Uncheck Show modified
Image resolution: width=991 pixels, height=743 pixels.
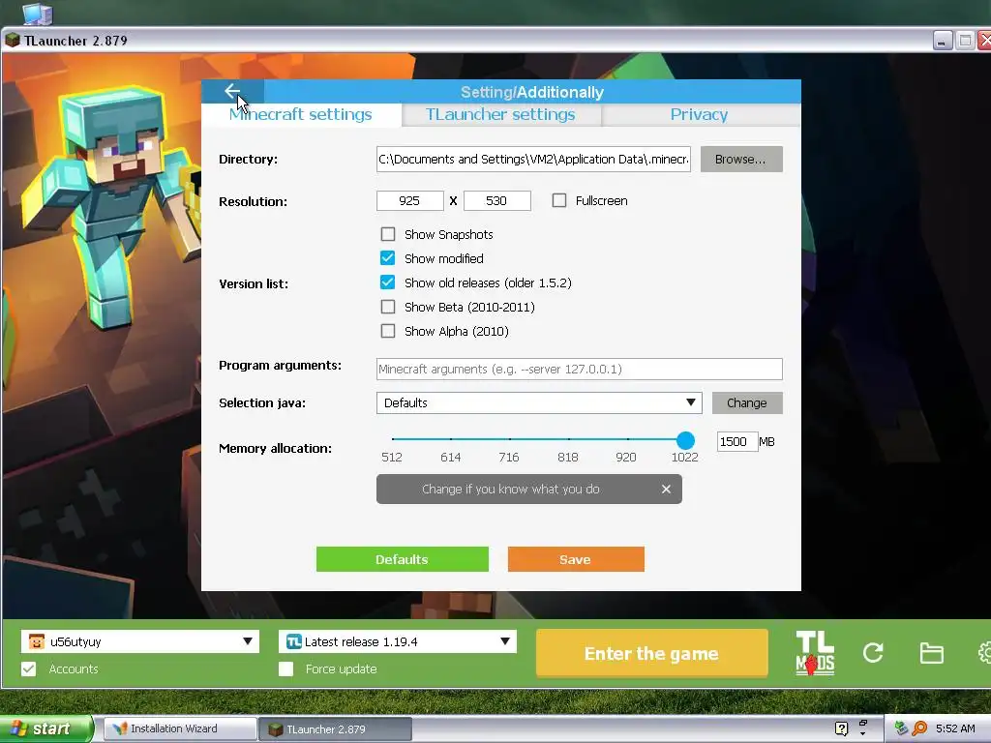387,258
